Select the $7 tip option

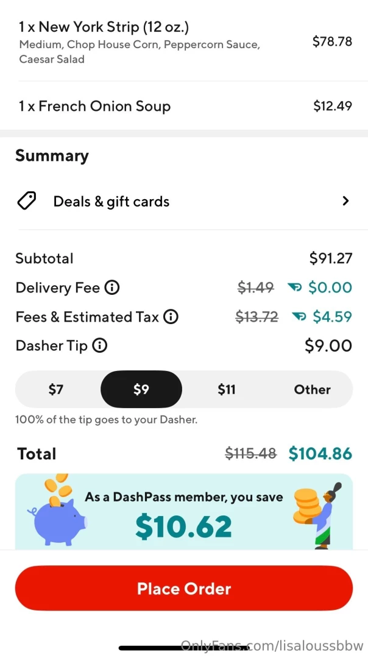[x=56, y=389]
